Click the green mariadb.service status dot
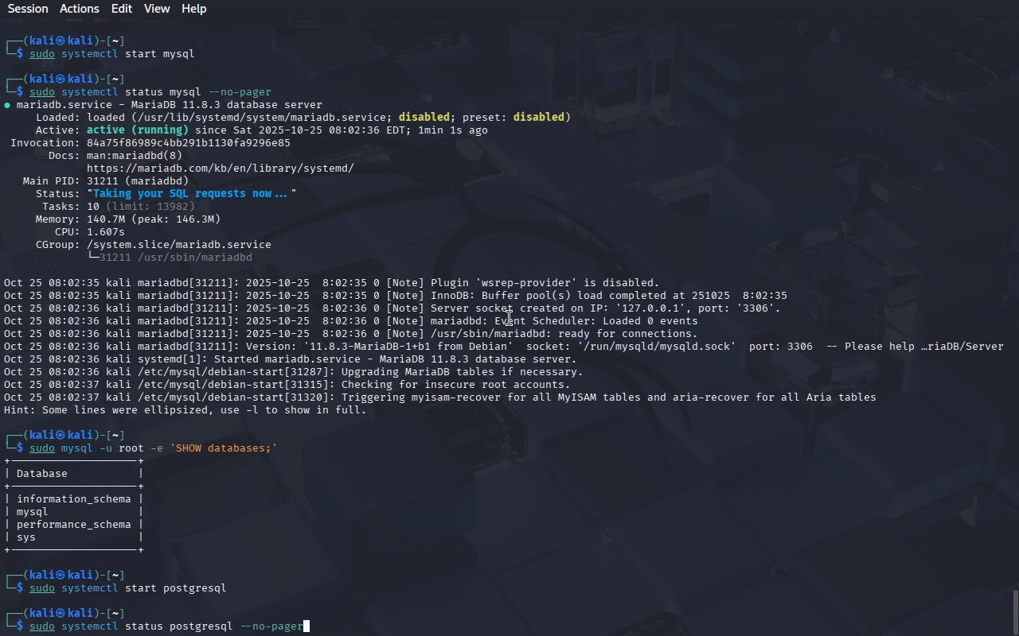Viewport: 1019px width, 636px height. [x=7, y=105]
